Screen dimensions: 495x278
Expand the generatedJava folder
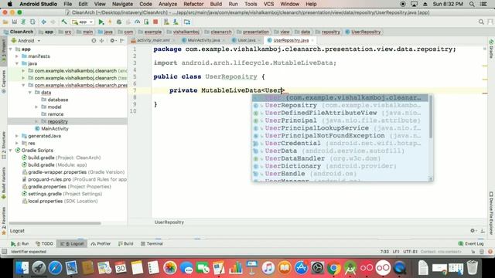click(17, 136)
